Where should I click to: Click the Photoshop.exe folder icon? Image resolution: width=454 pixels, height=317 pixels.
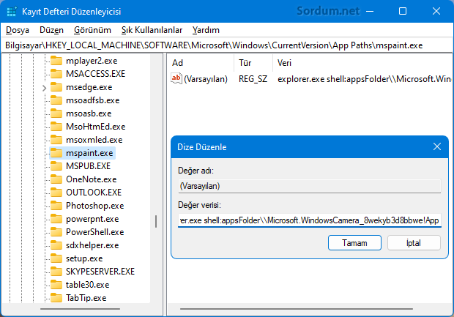[x=56, y=206]
